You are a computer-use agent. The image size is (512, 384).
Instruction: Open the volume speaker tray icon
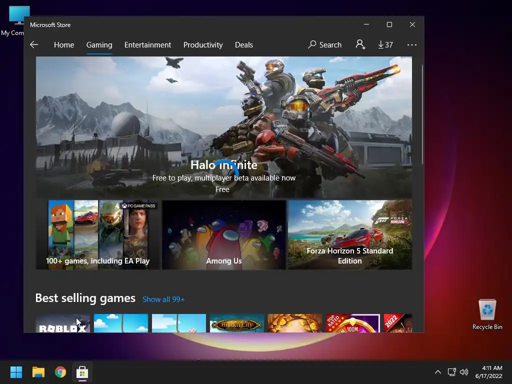[x=463, y=372]
